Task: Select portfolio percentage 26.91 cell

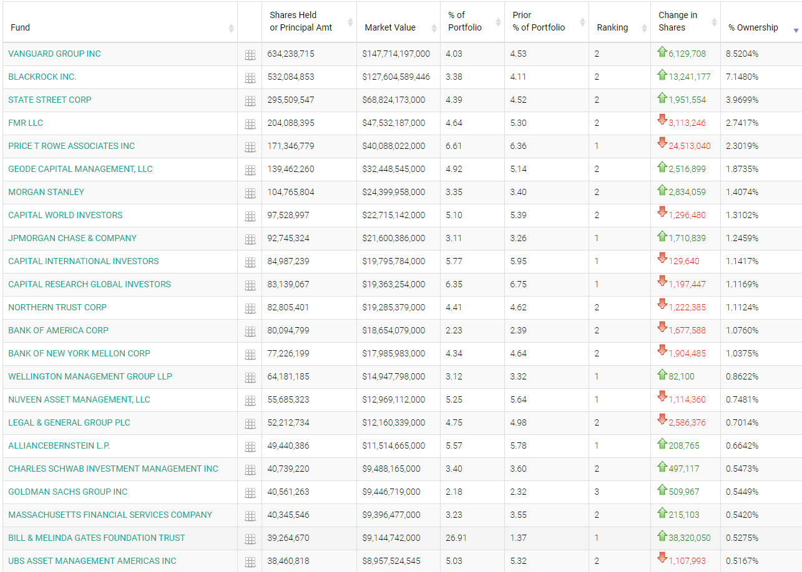Action: pos(456,538)
